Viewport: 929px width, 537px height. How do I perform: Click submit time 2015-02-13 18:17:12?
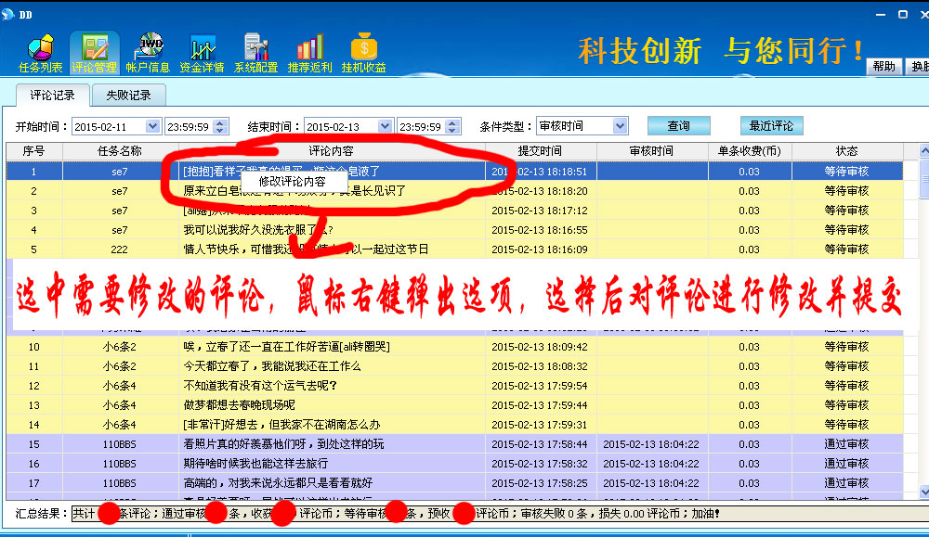click(x=540, y=211)
